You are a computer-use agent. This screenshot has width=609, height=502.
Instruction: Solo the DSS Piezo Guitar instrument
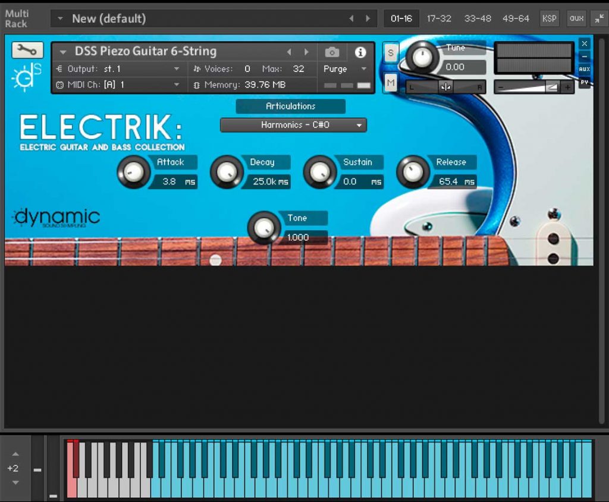(x=390, y=52)
